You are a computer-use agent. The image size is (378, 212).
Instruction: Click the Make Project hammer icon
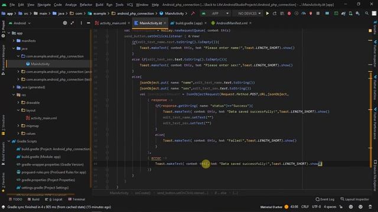(x=193, y=14)
